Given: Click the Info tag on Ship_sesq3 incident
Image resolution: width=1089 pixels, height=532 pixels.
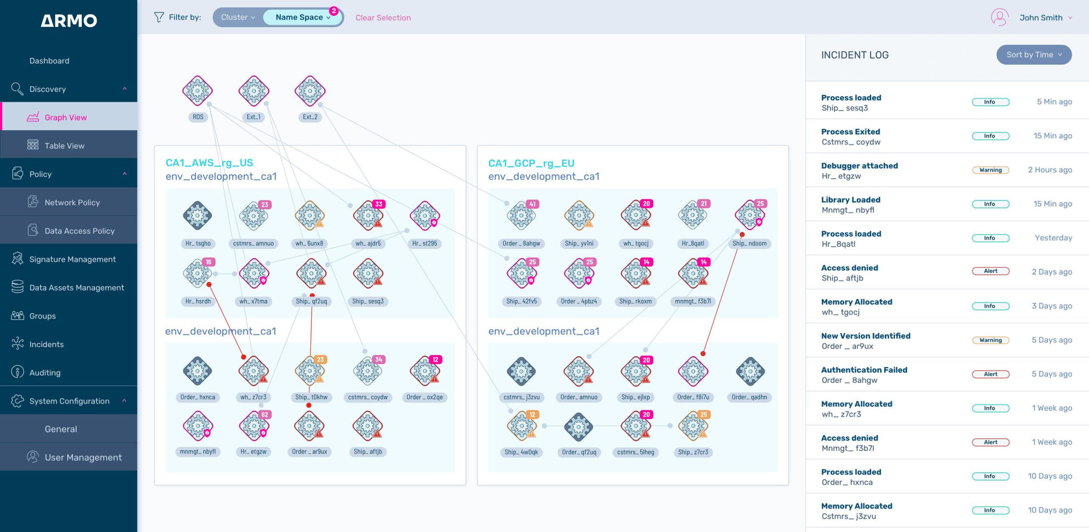Looking at the screenshot, I should click(990, 102).
